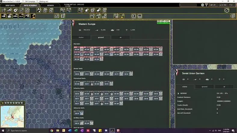237x133 pixels.
Task: Select the R filter on minimap header
Action: (11, 103)
